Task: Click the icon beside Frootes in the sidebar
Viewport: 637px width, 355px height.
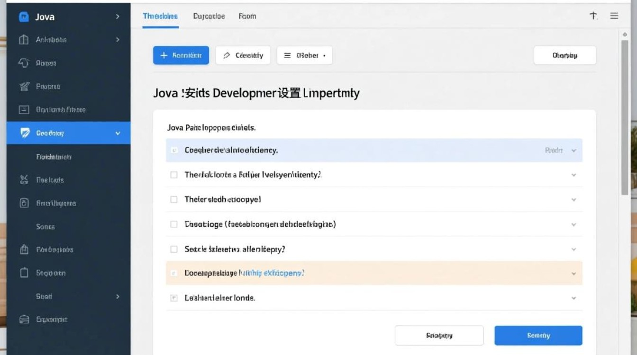Action: tap(24, 87)
